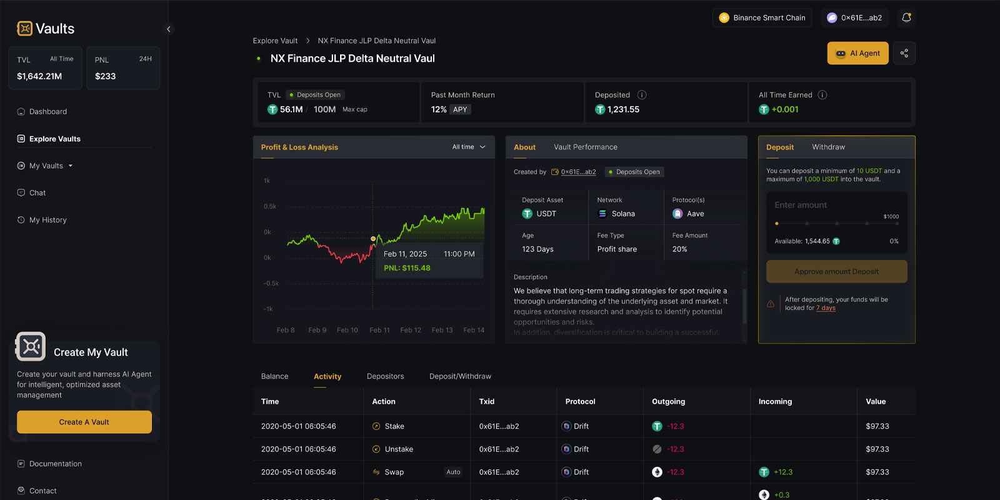Image resolution: width=1000 pixels, height=500 pixels.
Task: Click the 7 days lock period link
Action: click(x=826, y=308)
